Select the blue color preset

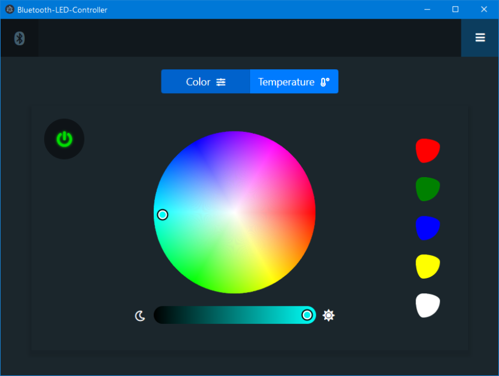pos(427,228)
